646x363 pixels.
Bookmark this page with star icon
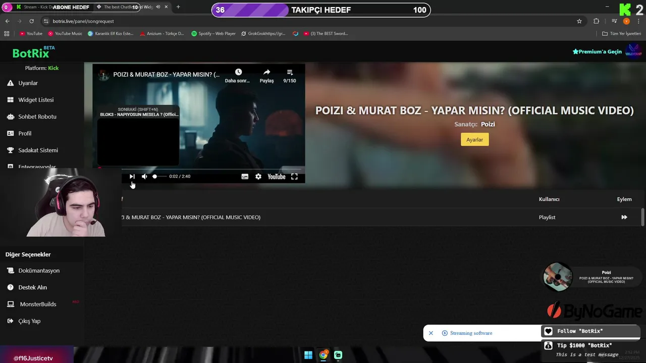click(579, 21)
